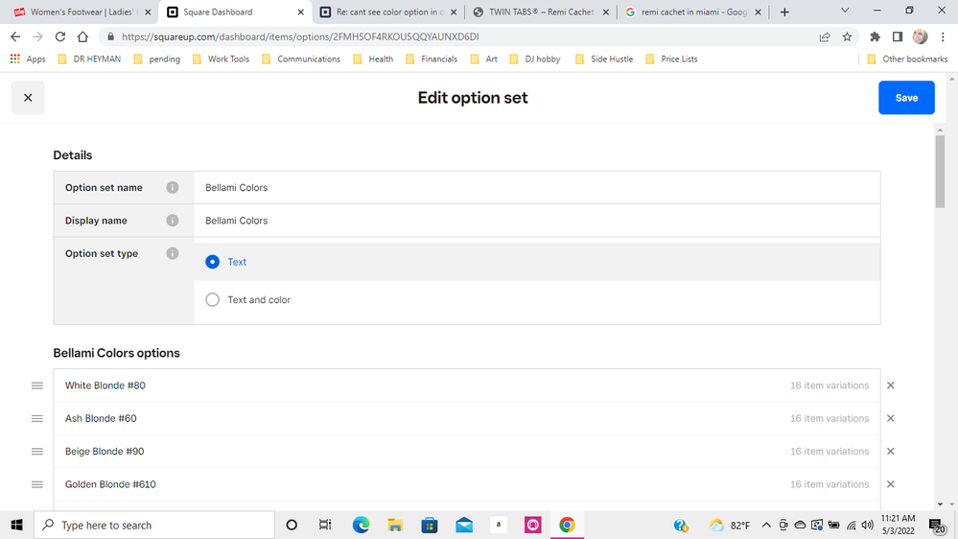Open the tab search dropdown arrow

pyautogui.click(x=845, y=12)
